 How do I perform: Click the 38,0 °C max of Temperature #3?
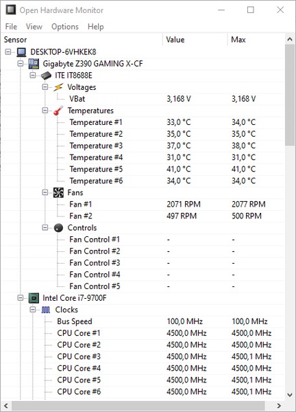coord(243,146)
